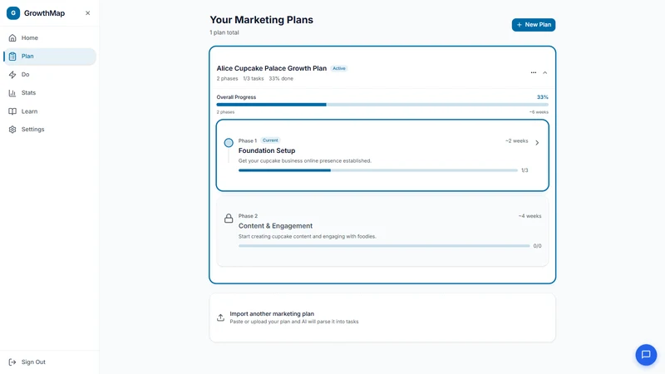Screen dimensions: 665x374
Task: Expand Phase 1 with the right chevron
Action: click(537, 143)
